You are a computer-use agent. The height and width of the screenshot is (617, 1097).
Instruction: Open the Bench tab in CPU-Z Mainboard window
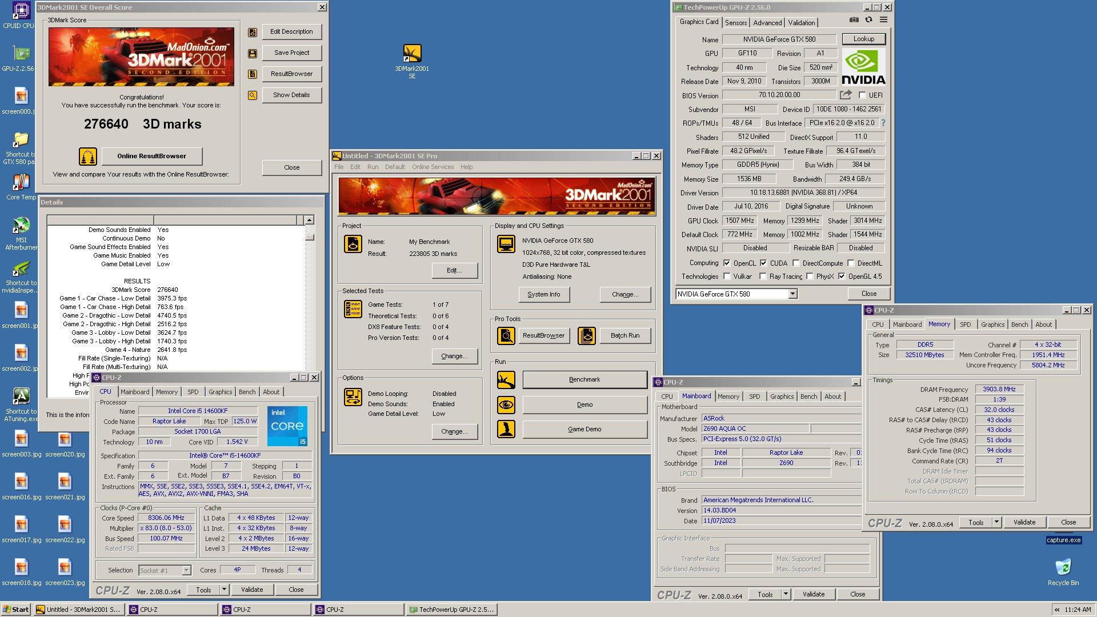tap(808, 396)
